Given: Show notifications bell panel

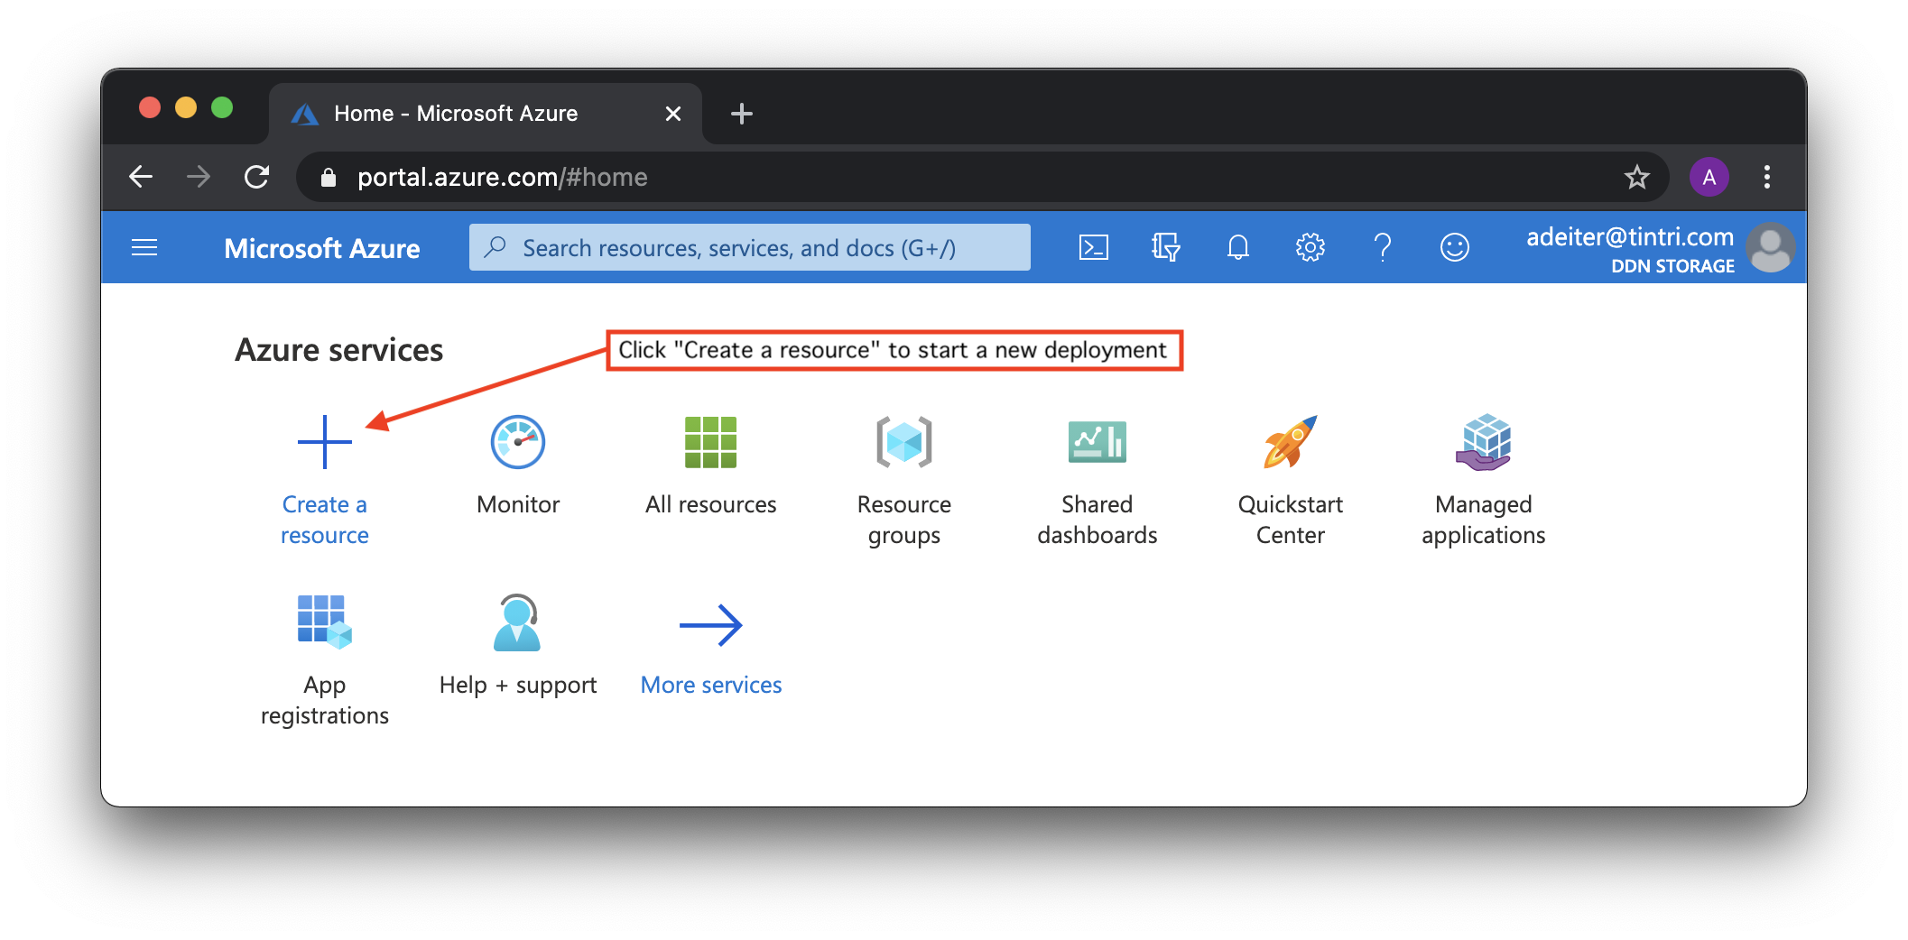Looking at the screenshot, I should click(1237, 247).
